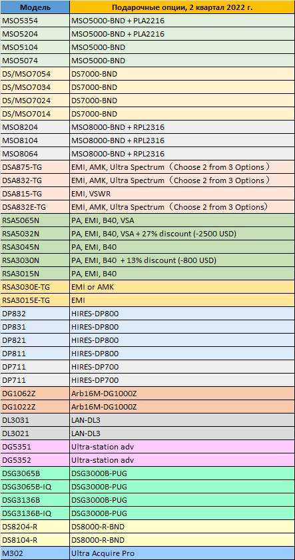
Task: Select the MSO8204 model cell
Action: (35, 127)
